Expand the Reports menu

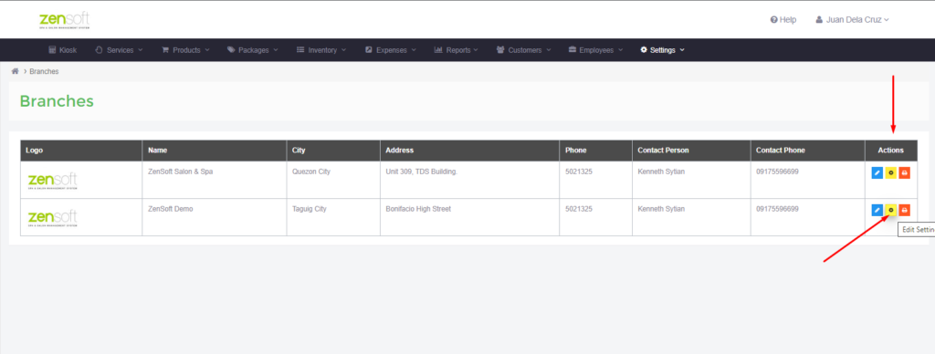(x=457, y=50)
